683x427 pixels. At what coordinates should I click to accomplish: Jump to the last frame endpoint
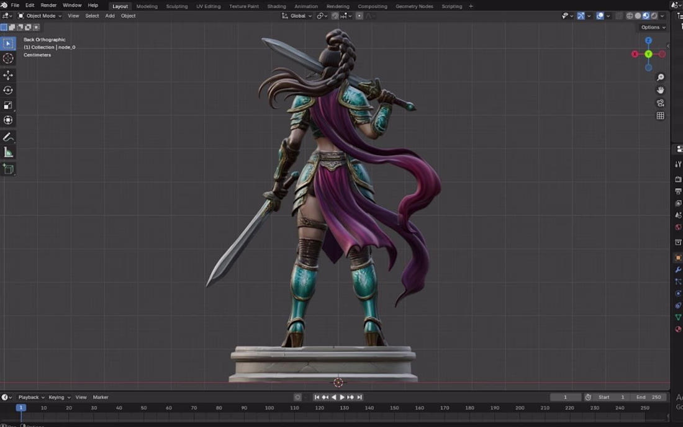[360, 397]
